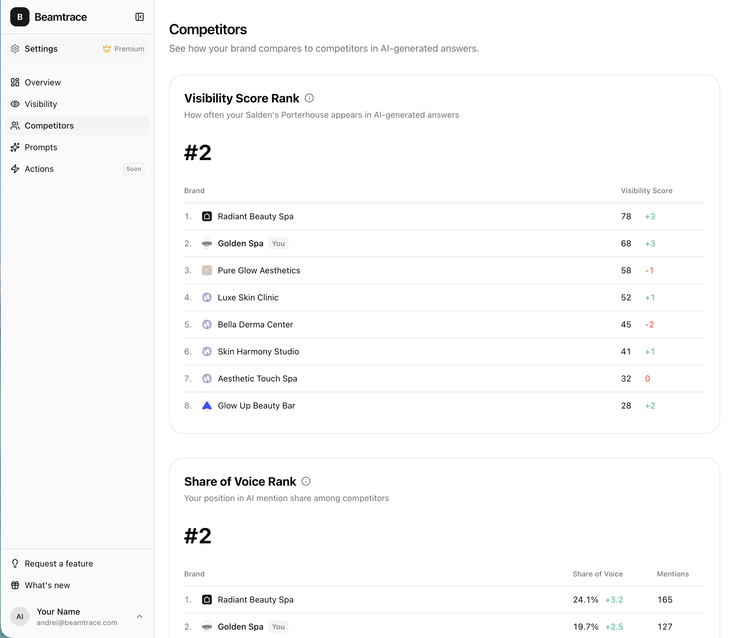
Task: Select Competitors in sidebar
Action: tap(49, 126)
